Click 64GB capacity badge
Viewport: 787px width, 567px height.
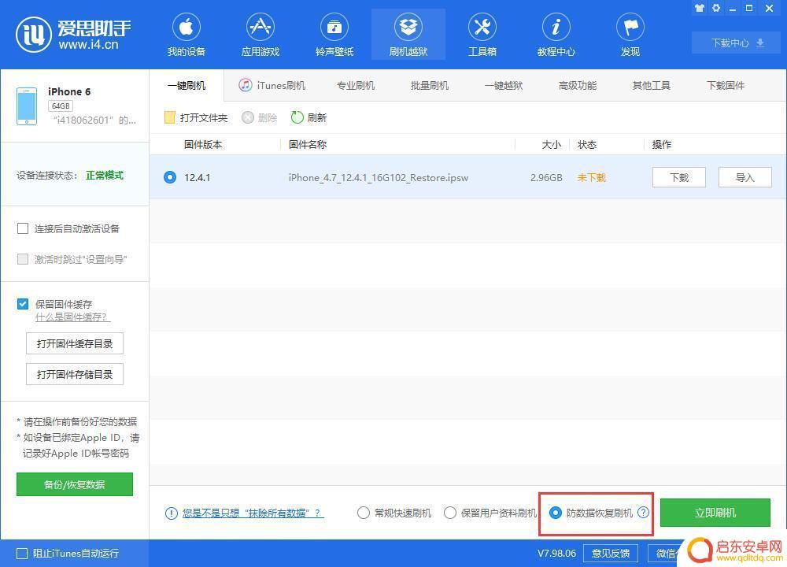(x=61, y=106)
